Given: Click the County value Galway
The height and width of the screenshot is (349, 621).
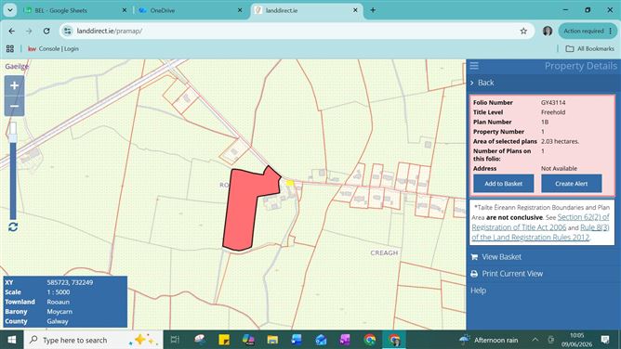Looking at the screenshot, I should [58, 321].
